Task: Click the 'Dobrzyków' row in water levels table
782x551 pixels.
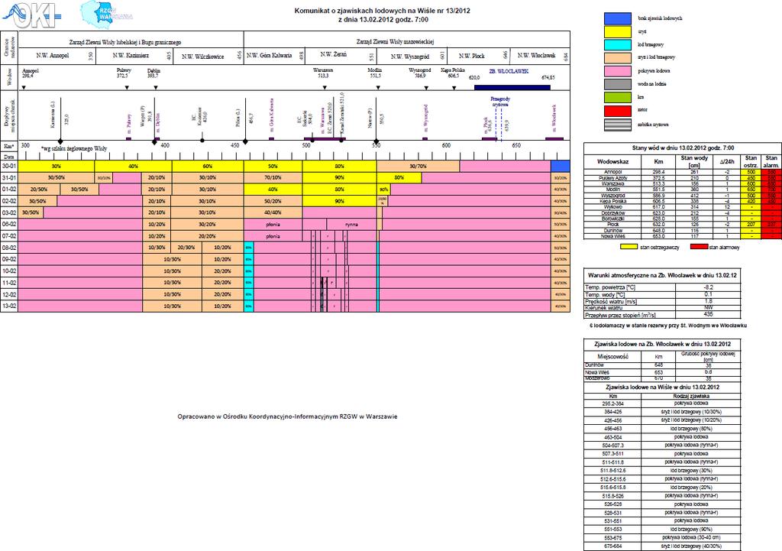Action: coord(683,213)
